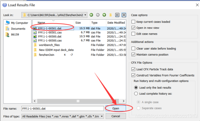
Task: Enable Clear user state before loading
Action: 133,49
